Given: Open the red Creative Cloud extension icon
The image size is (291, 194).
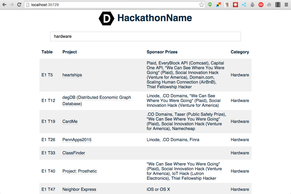Looking at the screenshot, I should (x=261, y=4).
